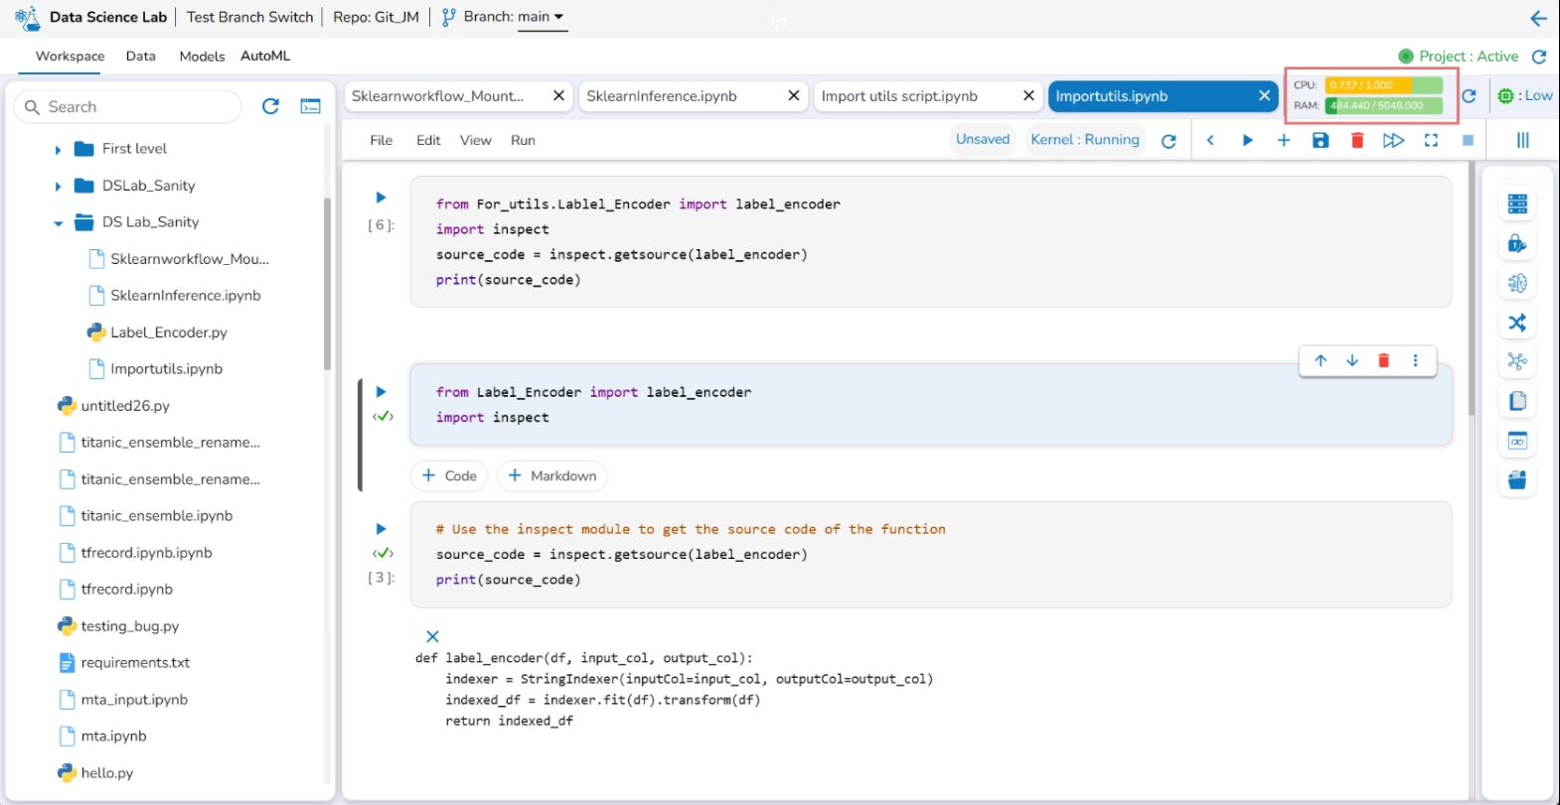1560x805 pixels.
Task: Click the + Markdown button
Action: coord(551,475)
